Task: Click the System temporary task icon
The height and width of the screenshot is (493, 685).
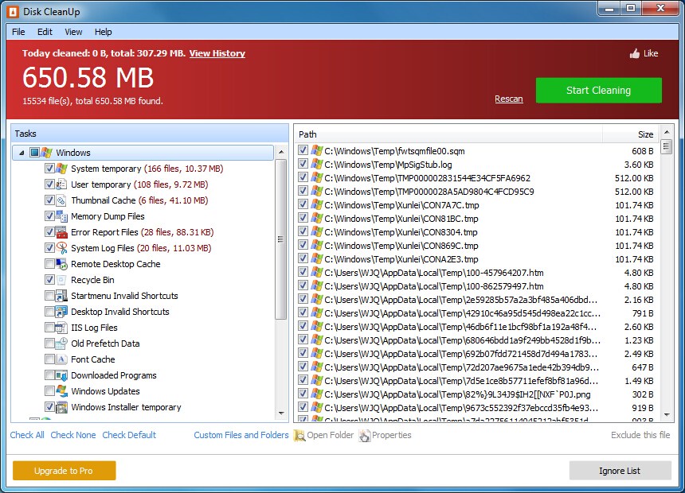Action: [61, 169]
